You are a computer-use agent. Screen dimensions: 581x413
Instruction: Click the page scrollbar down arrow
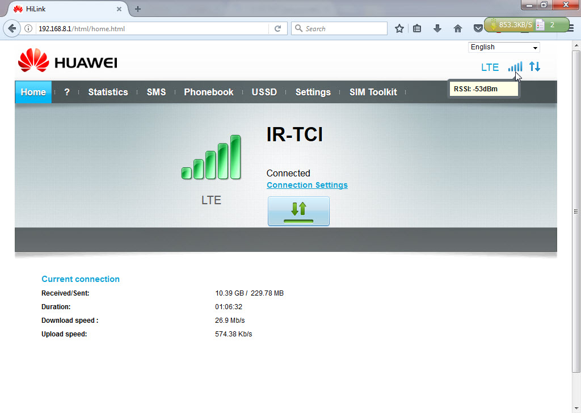click(x=576, y=408)
